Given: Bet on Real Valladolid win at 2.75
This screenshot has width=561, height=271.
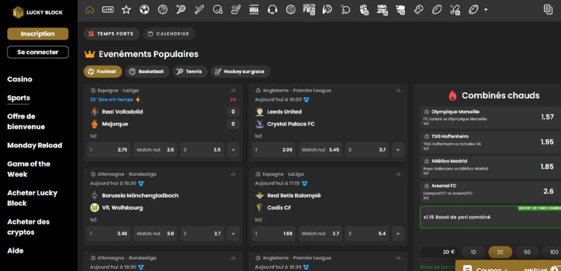Looking at the screenshot, I should pos(108,150).
